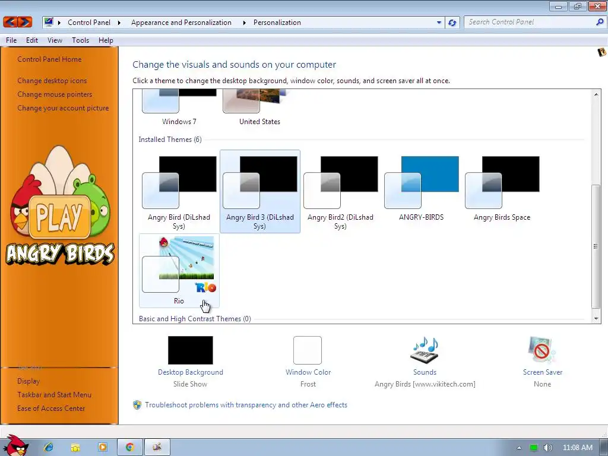608x456 pixels.
Task: Open the Display link in sidebar
Action: [x=28, y=381]
